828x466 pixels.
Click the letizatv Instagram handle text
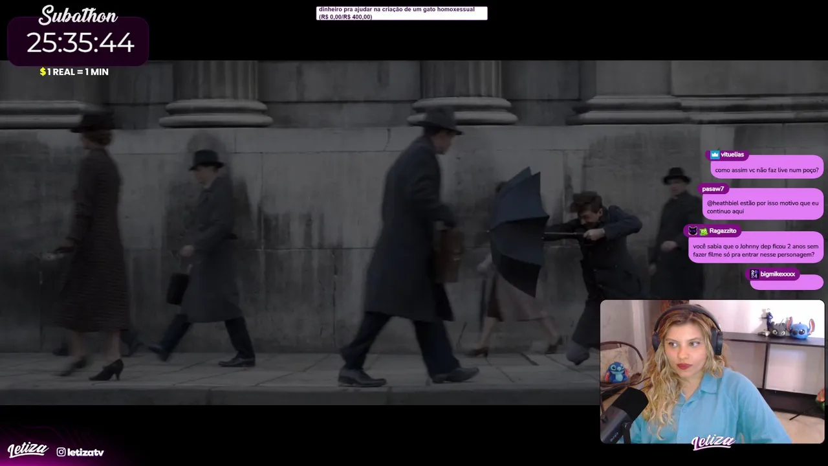tap(85, 452)
